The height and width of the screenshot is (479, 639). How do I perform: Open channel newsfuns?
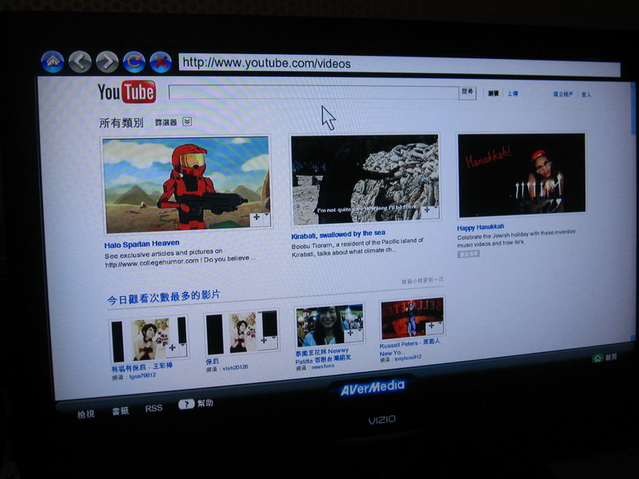click(323, 366)
